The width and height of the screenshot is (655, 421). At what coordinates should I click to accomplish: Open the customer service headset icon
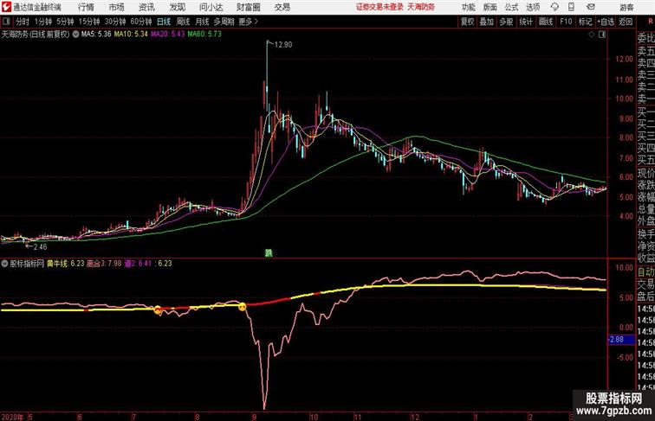point(554,7)
